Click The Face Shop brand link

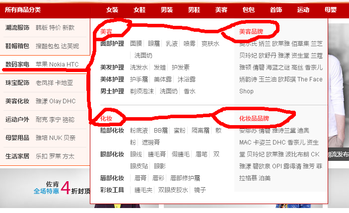pyautogui.click(x=281, y=85)
